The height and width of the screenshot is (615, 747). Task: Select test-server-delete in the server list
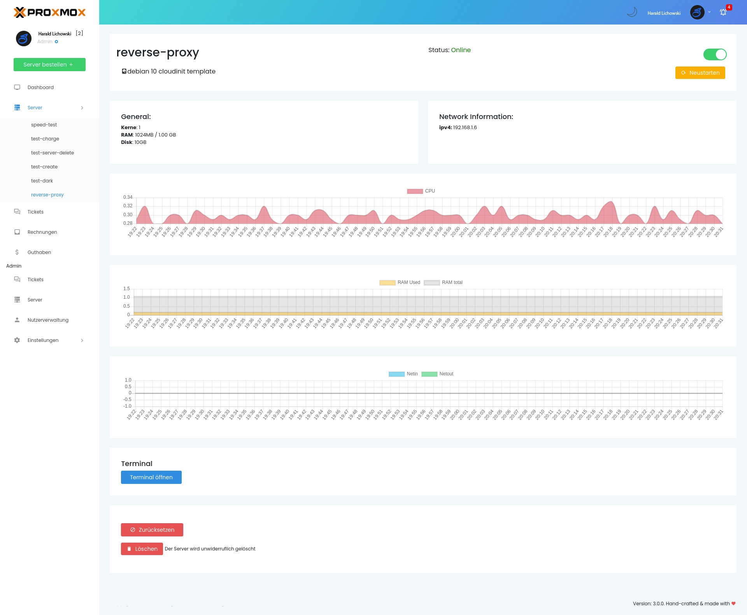pyautogui.click(x=53, y=152)
